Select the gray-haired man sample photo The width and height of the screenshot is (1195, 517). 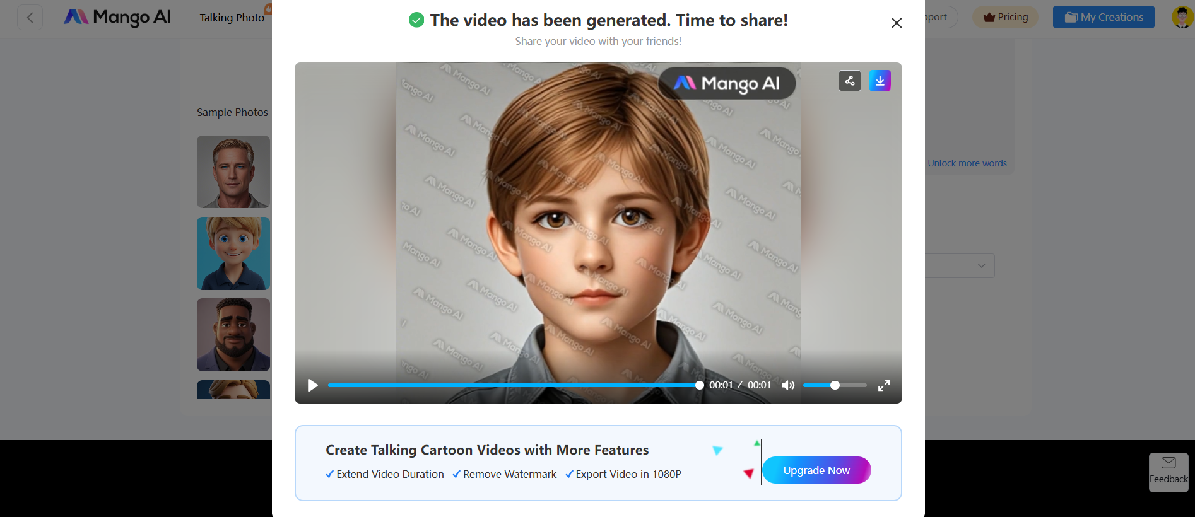[x=233, y=171]
